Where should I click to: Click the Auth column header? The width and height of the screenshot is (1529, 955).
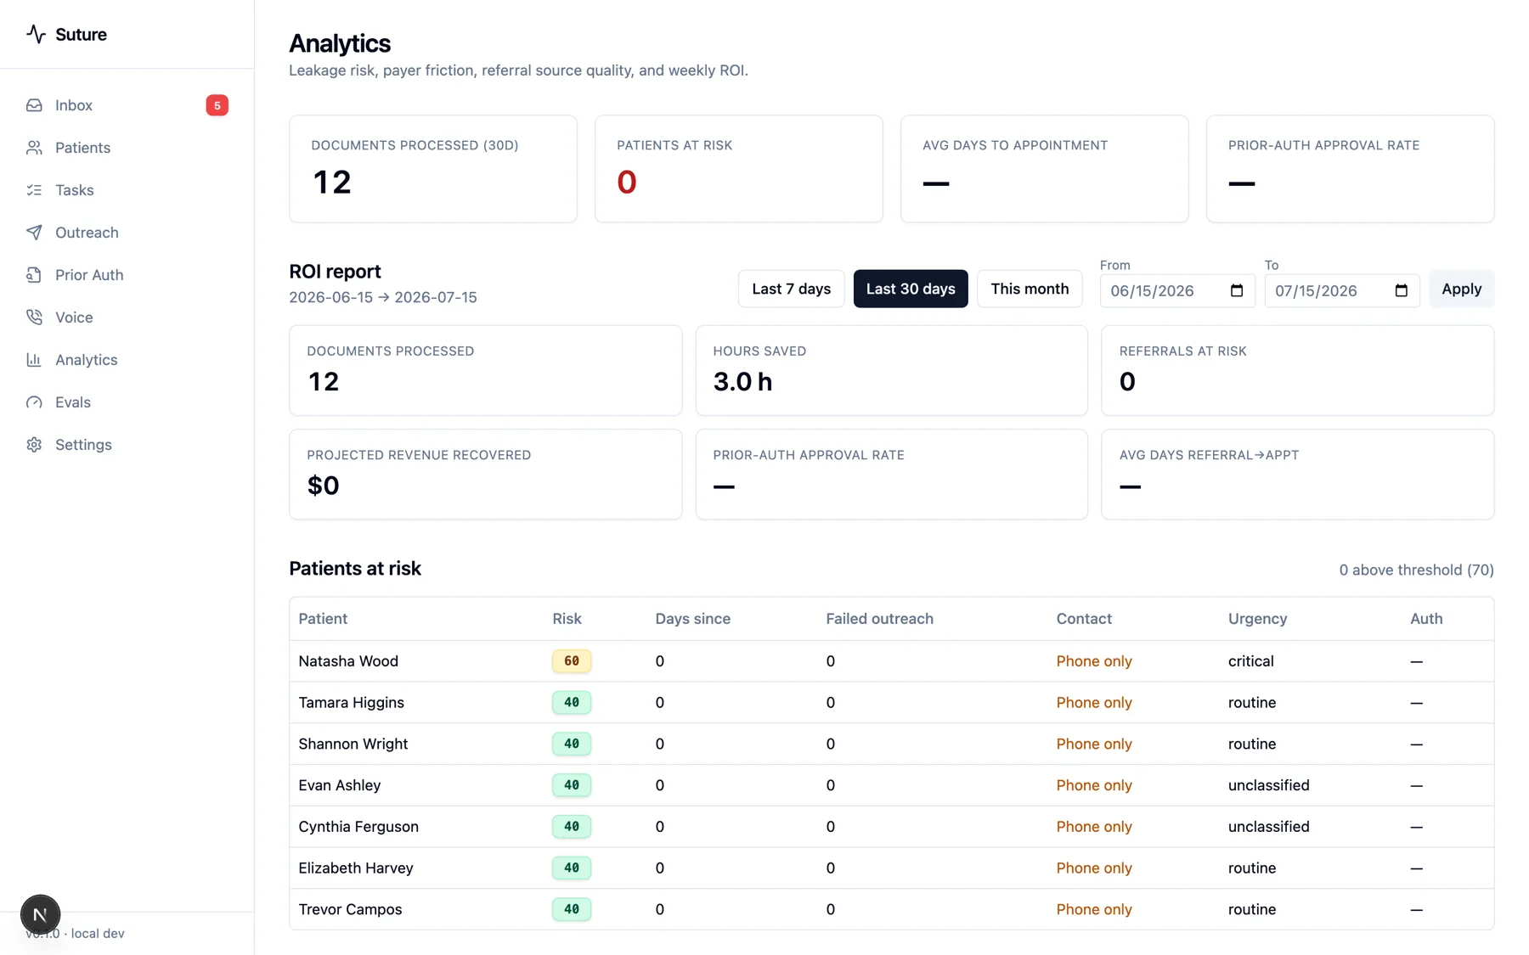(1426, 619)
